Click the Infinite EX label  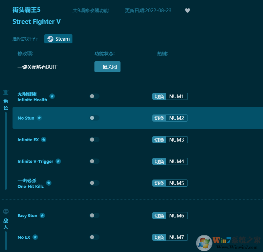point(28,140)
